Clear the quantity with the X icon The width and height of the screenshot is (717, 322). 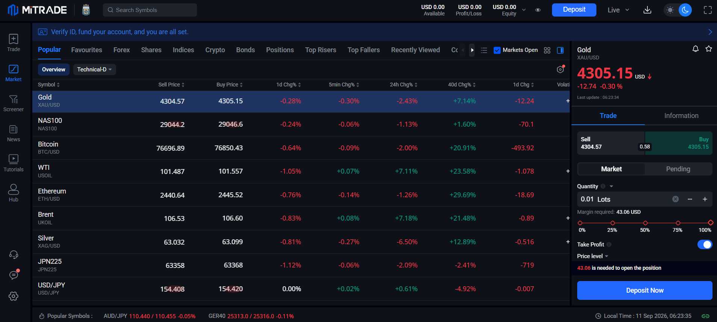point(676,199)
